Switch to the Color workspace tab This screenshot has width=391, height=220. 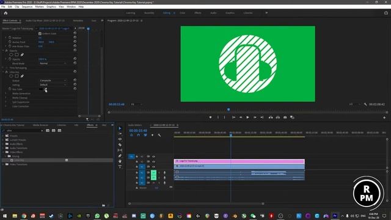[182, 13]
